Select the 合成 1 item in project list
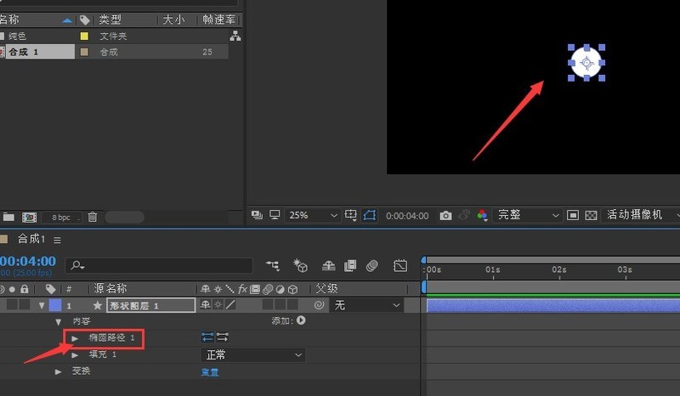 [37, 52]
